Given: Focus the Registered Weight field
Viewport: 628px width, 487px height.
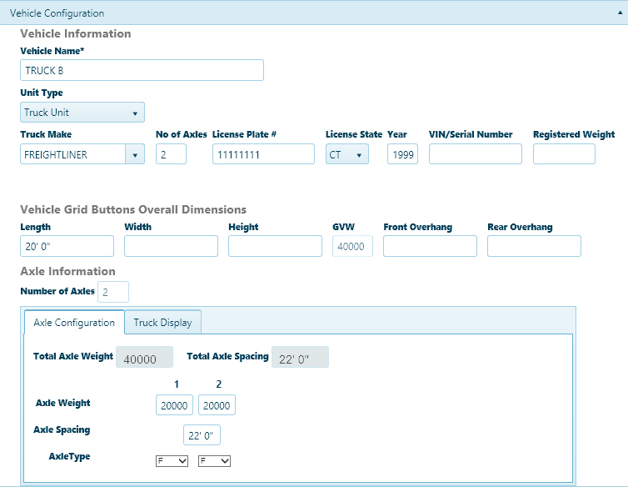Looking at the screenshot, I should point(564,154).
